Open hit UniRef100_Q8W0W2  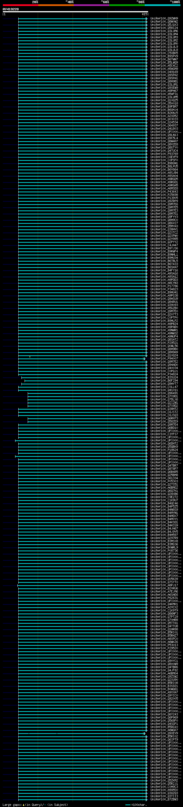coord(164,22)
